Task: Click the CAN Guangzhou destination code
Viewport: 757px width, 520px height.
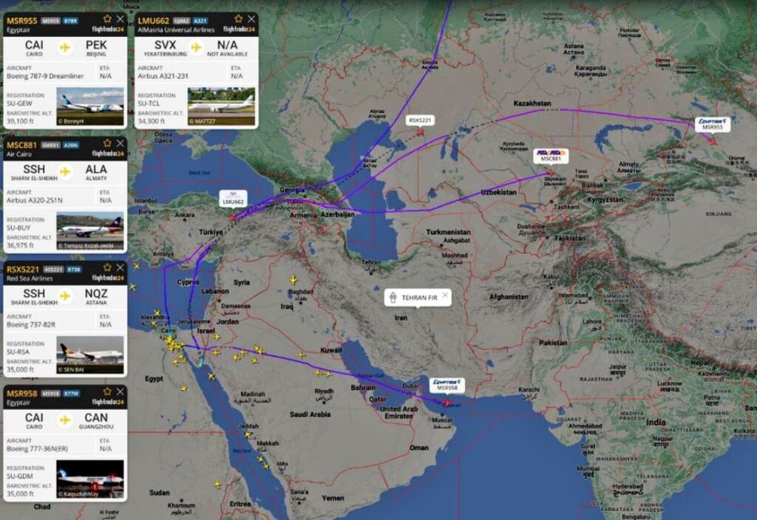Action: point(96,418)
